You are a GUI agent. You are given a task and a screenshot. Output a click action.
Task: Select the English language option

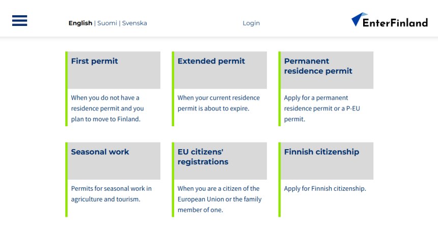coord(80,23)
